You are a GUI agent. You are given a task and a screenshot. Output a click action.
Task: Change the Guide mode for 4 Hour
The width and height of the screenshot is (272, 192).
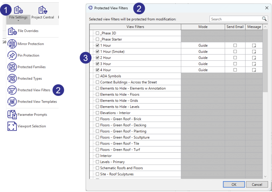203,70
